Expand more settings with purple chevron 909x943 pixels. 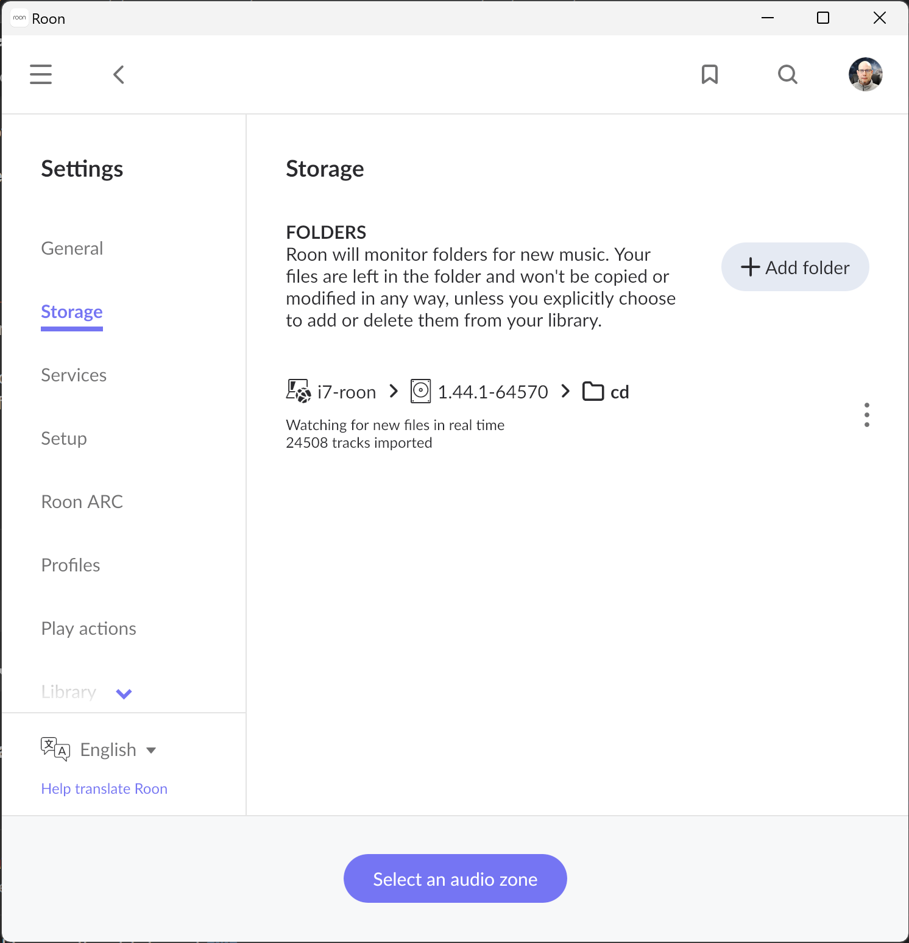tap(124, 693)
